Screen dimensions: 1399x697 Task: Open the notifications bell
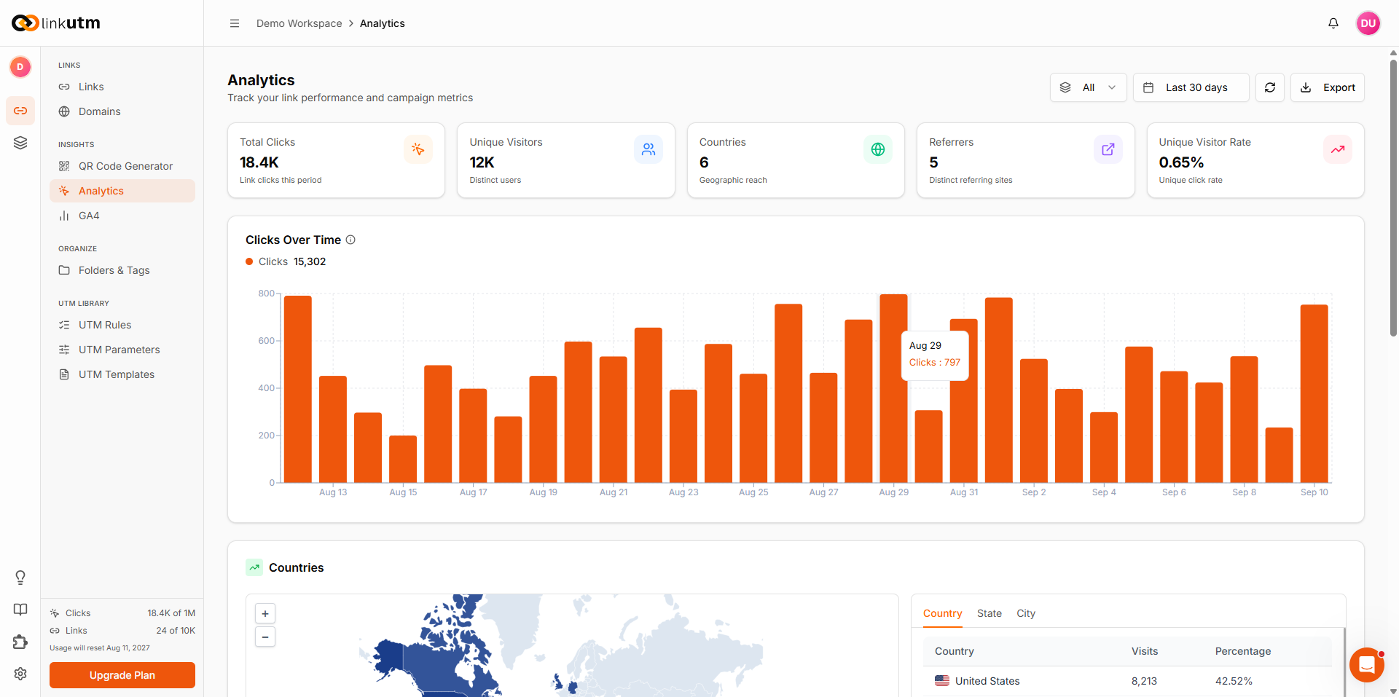point(1333,23)
